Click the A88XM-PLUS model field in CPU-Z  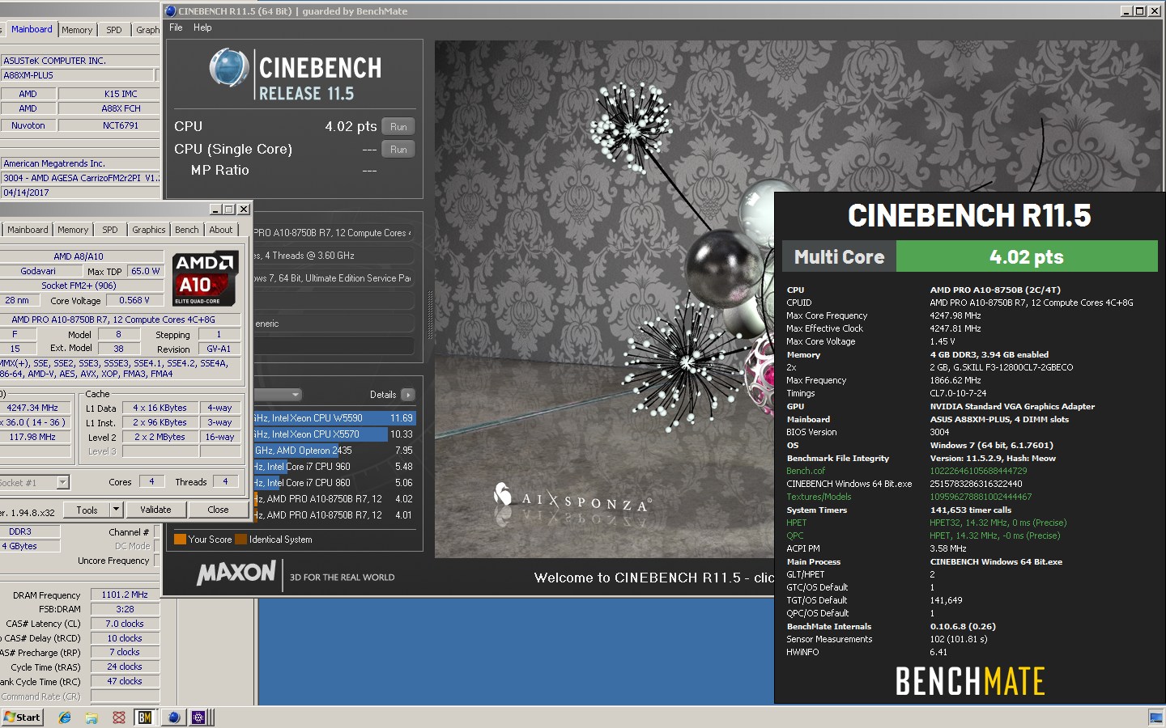pos(77,75)
